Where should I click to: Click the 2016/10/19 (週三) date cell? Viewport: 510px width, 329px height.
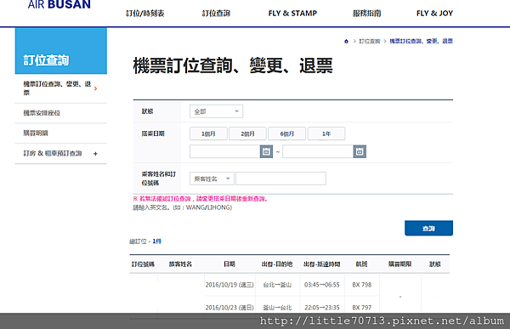[229, 285]
